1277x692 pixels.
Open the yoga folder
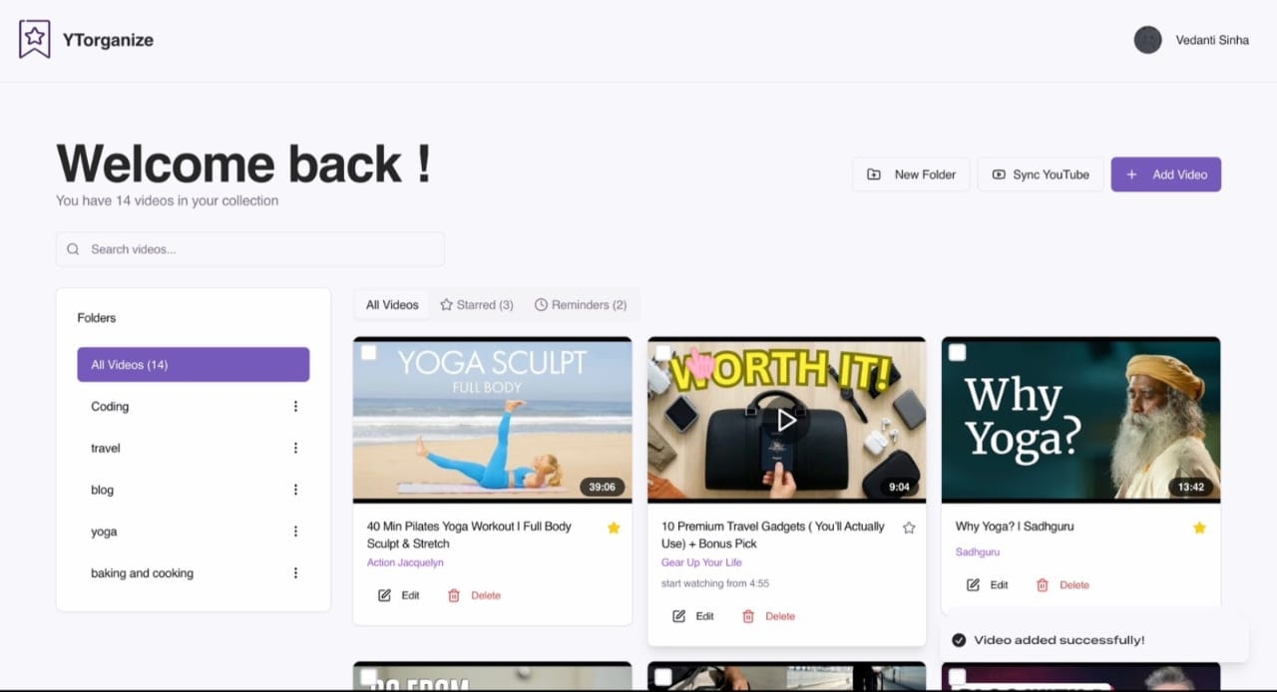[x=104, y=531]
